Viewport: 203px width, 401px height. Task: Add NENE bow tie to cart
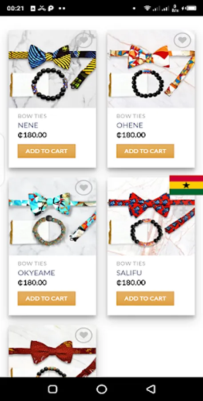coord(46,151)
